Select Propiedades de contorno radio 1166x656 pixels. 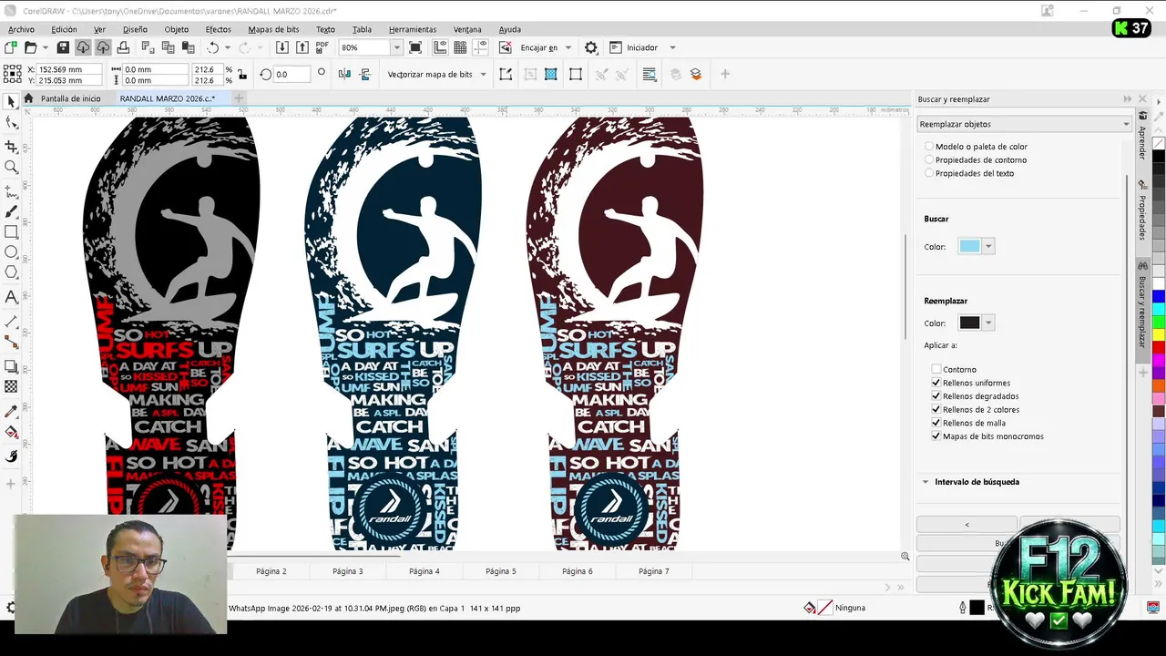click(929, 159)
